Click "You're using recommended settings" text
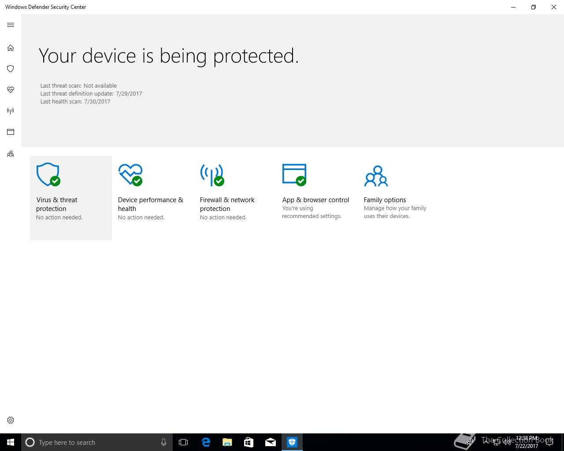Viewport: 564px width, 451px height. [312, 212]
